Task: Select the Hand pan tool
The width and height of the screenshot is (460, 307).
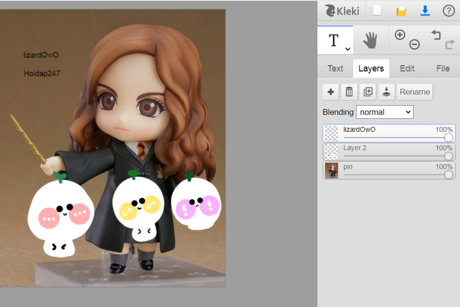Action: tap(371, 40)
